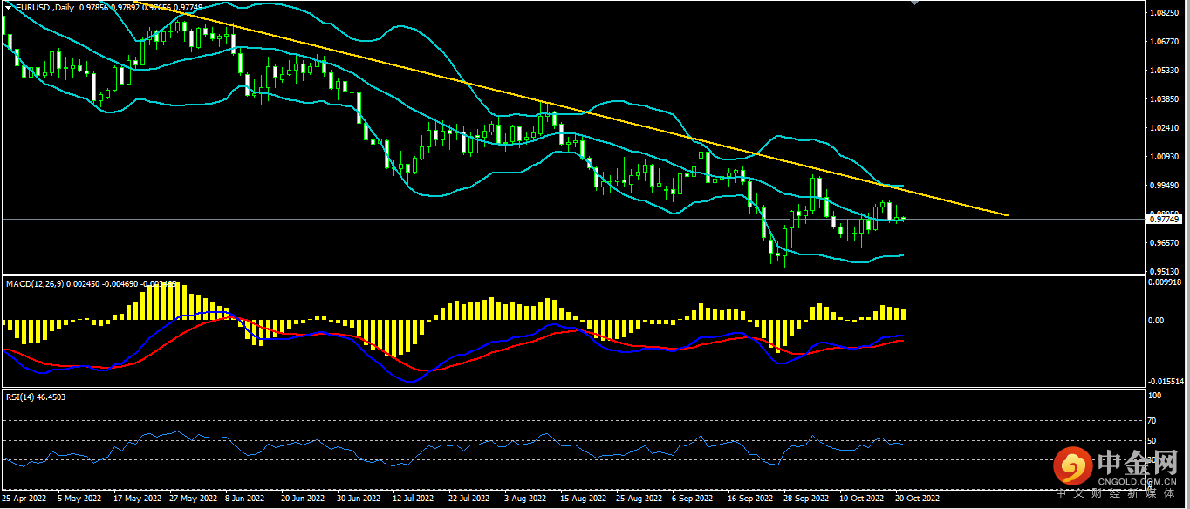Click the white triangle beside EURUSD title
1190x509 pixels.
8,7
